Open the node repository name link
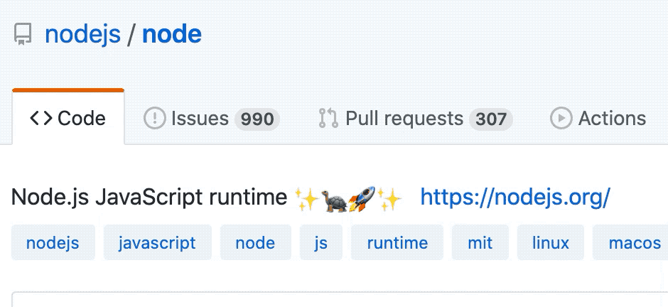Image resolution: width=668 pixels, height=307 pixels. (172, 34)
